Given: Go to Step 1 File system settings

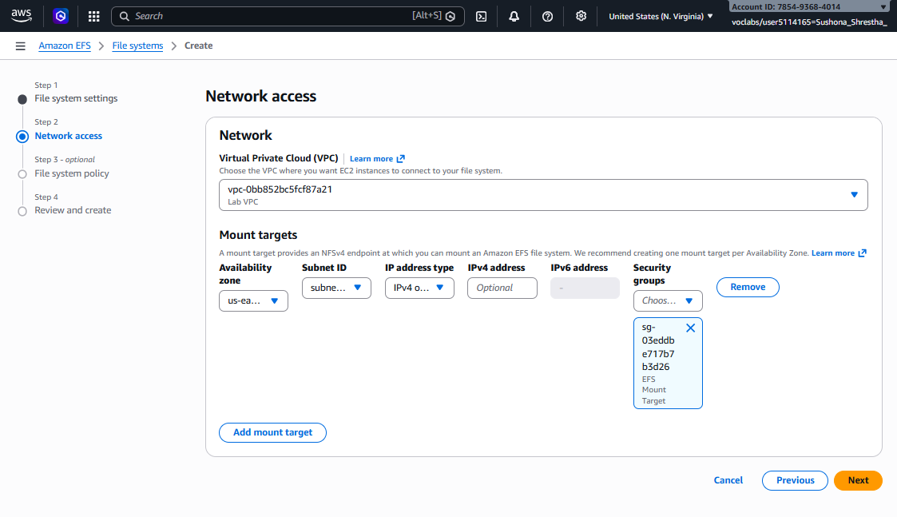Looking at the screenshot, I should coord(76,98).
